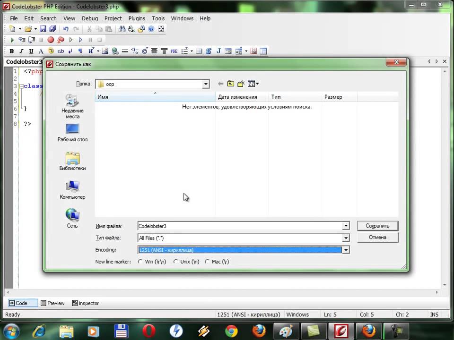This screenshot has width=454, height=340.
Task: Click the Open file folder icon
Action: click(28, 29)
